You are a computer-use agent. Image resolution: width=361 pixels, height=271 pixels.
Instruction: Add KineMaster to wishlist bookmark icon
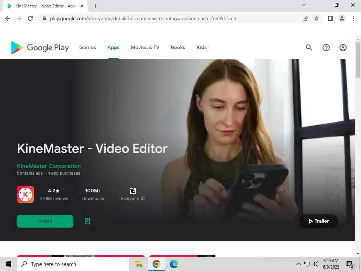click(87, 221)
